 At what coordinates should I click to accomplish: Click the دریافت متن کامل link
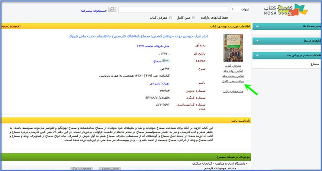[x=231, y=81]
